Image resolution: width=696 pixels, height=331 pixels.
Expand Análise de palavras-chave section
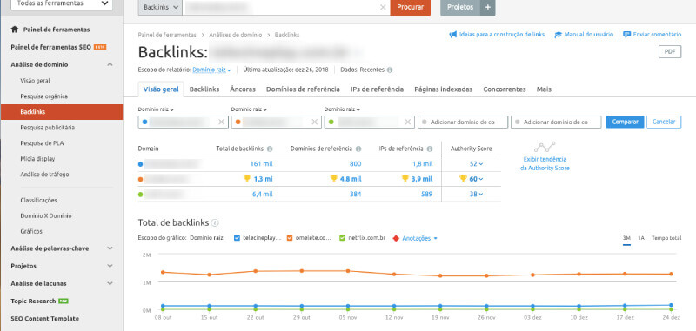coord(110,248)
